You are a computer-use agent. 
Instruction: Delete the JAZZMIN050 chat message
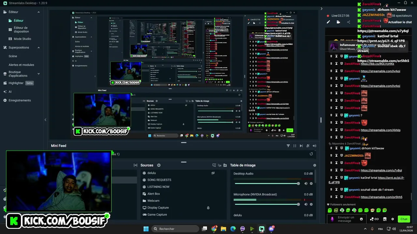[x=331, y=156]
